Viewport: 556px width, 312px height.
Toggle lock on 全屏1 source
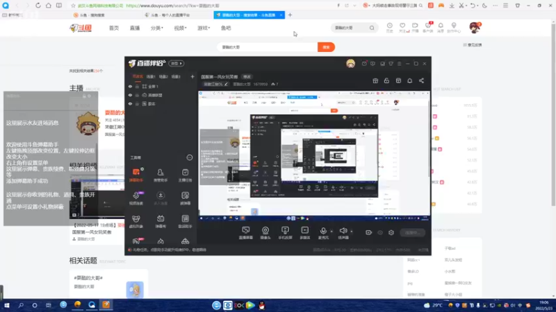coord(137,86)
